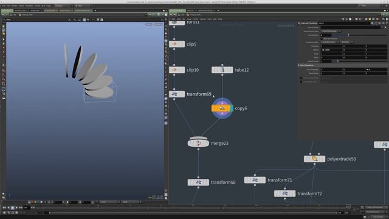Toggle the Pack and Instance checkbox
The height and width of the screenshot is (219, 389).
(322, 39)
